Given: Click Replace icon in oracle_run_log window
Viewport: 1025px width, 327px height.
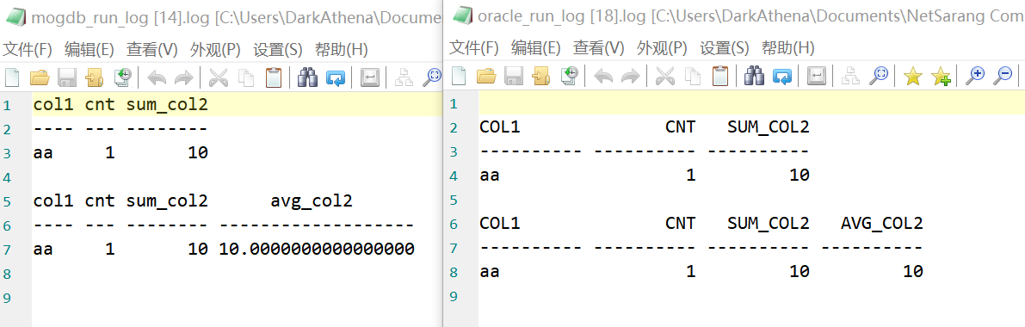Looking at the screenshot, I should click(782, 77).
